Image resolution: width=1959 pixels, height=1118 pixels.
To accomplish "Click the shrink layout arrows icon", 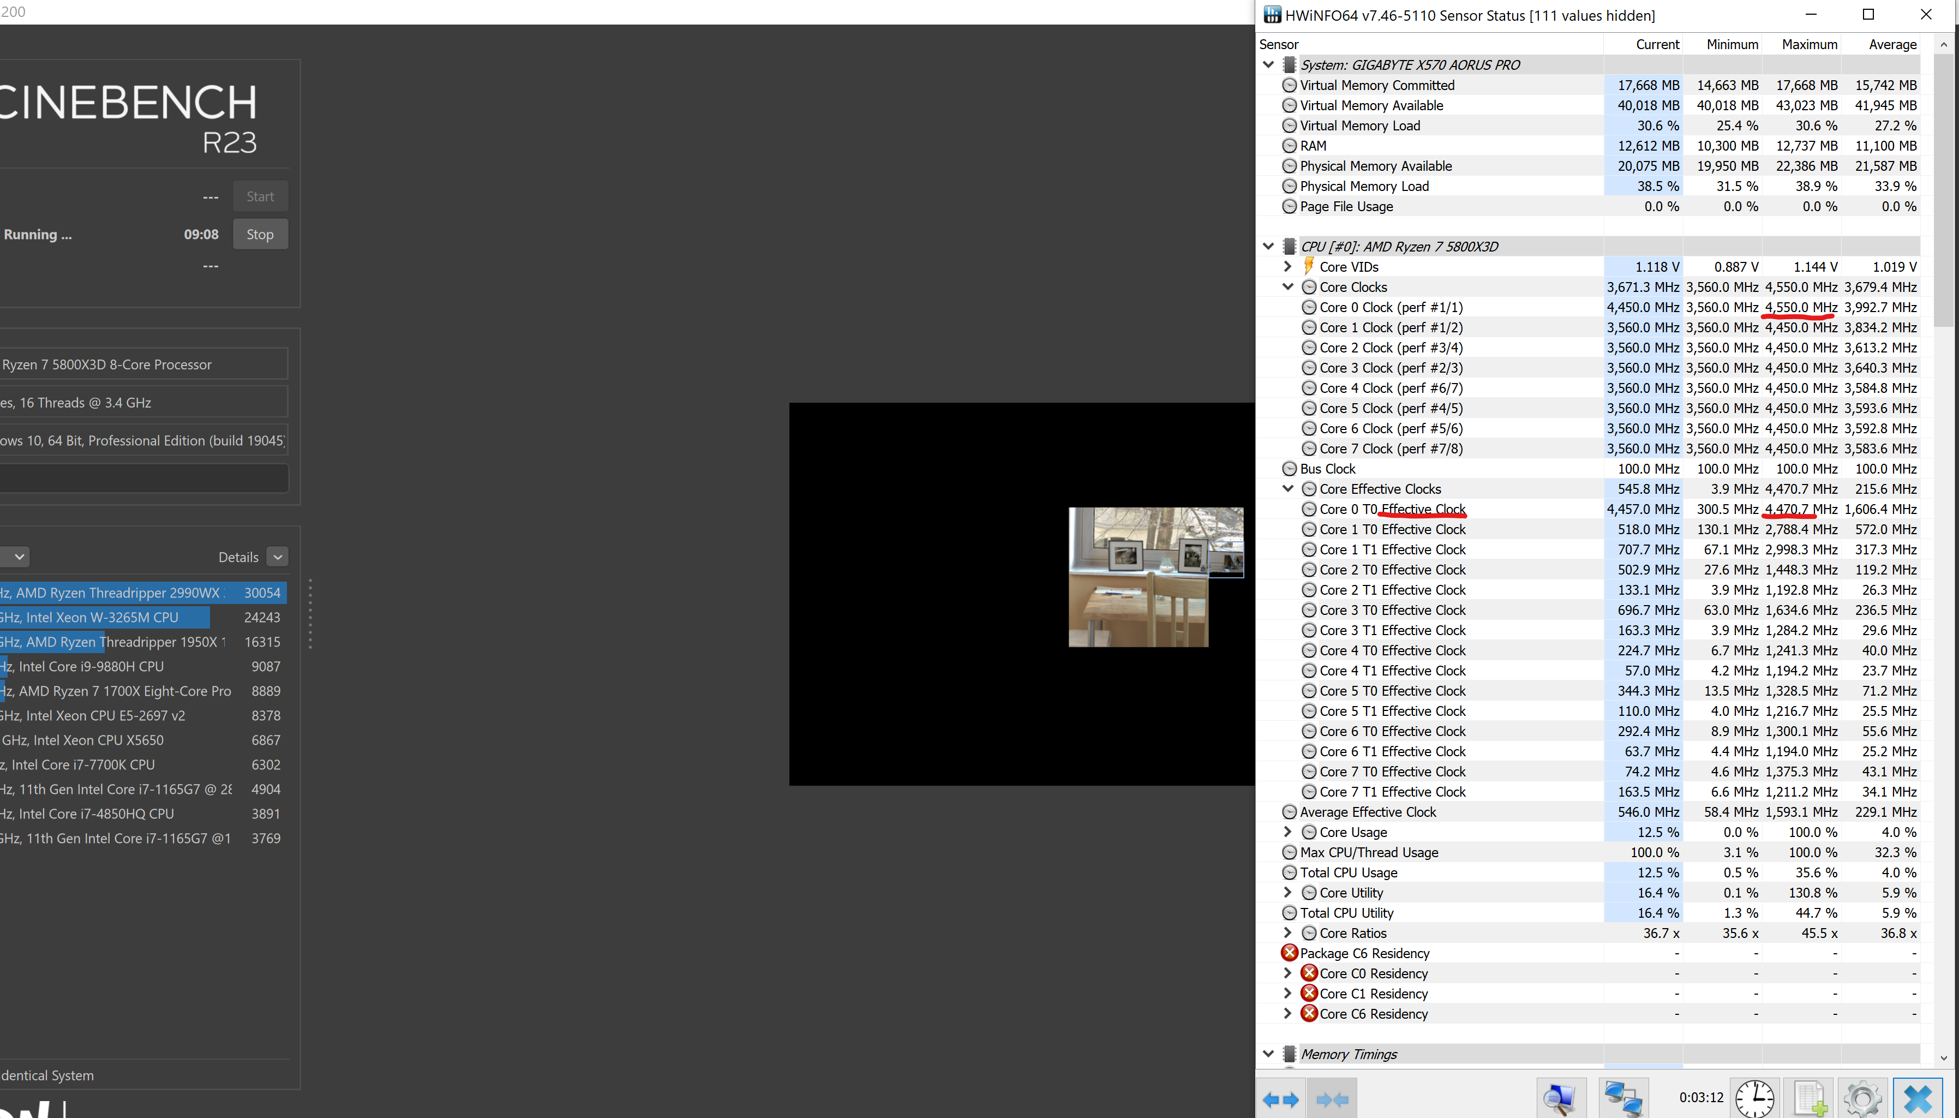I will (x=1333, y=1099).
